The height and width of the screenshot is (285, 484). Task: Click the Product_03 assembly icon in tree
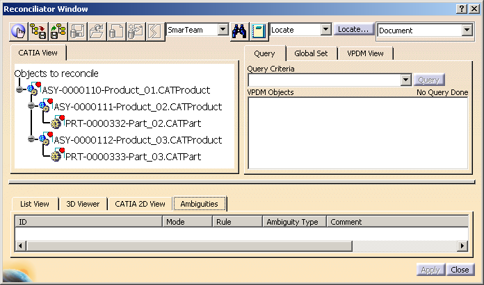[x=45, y=139]
